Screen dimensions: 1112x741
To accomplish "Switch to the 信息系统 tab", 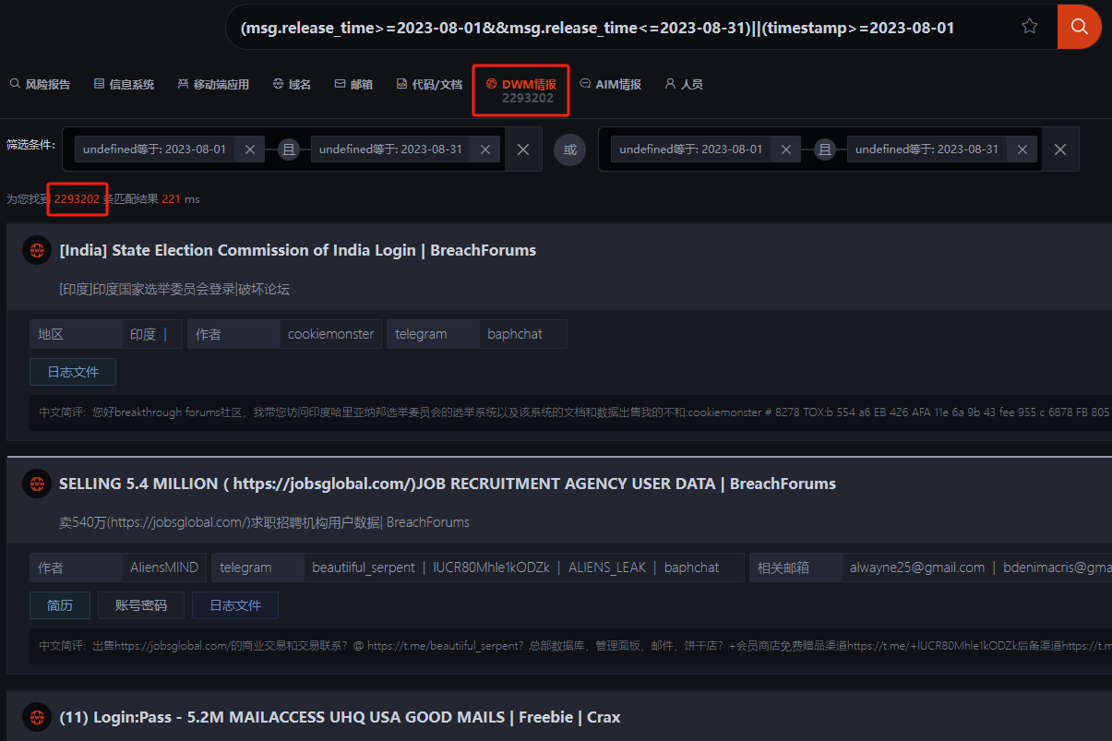I will (125, 84).
